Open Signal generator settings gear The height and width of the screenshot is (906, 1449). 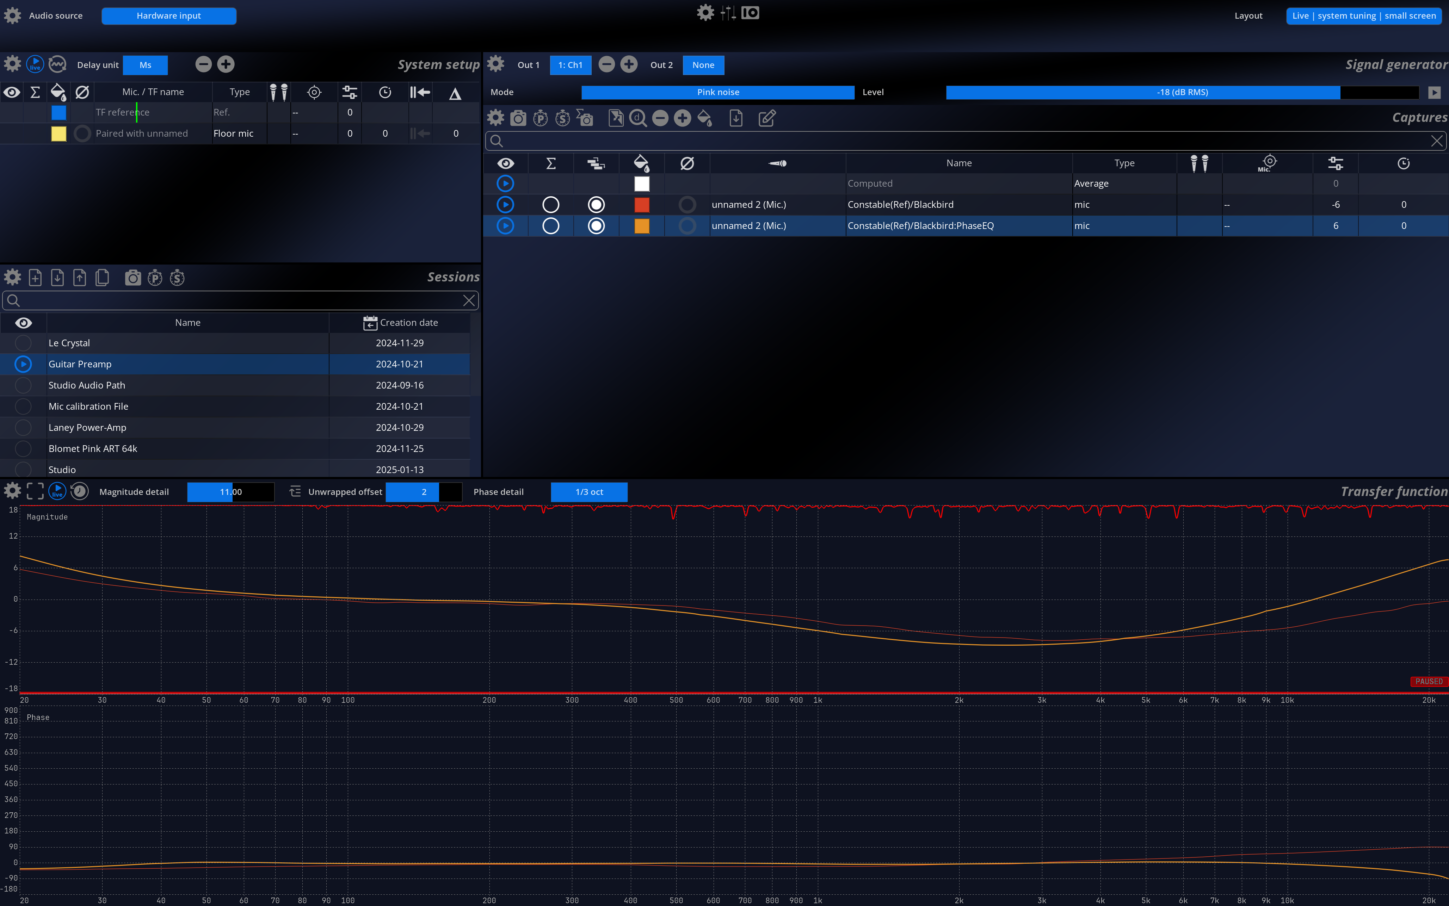click(x=495, y=64)
